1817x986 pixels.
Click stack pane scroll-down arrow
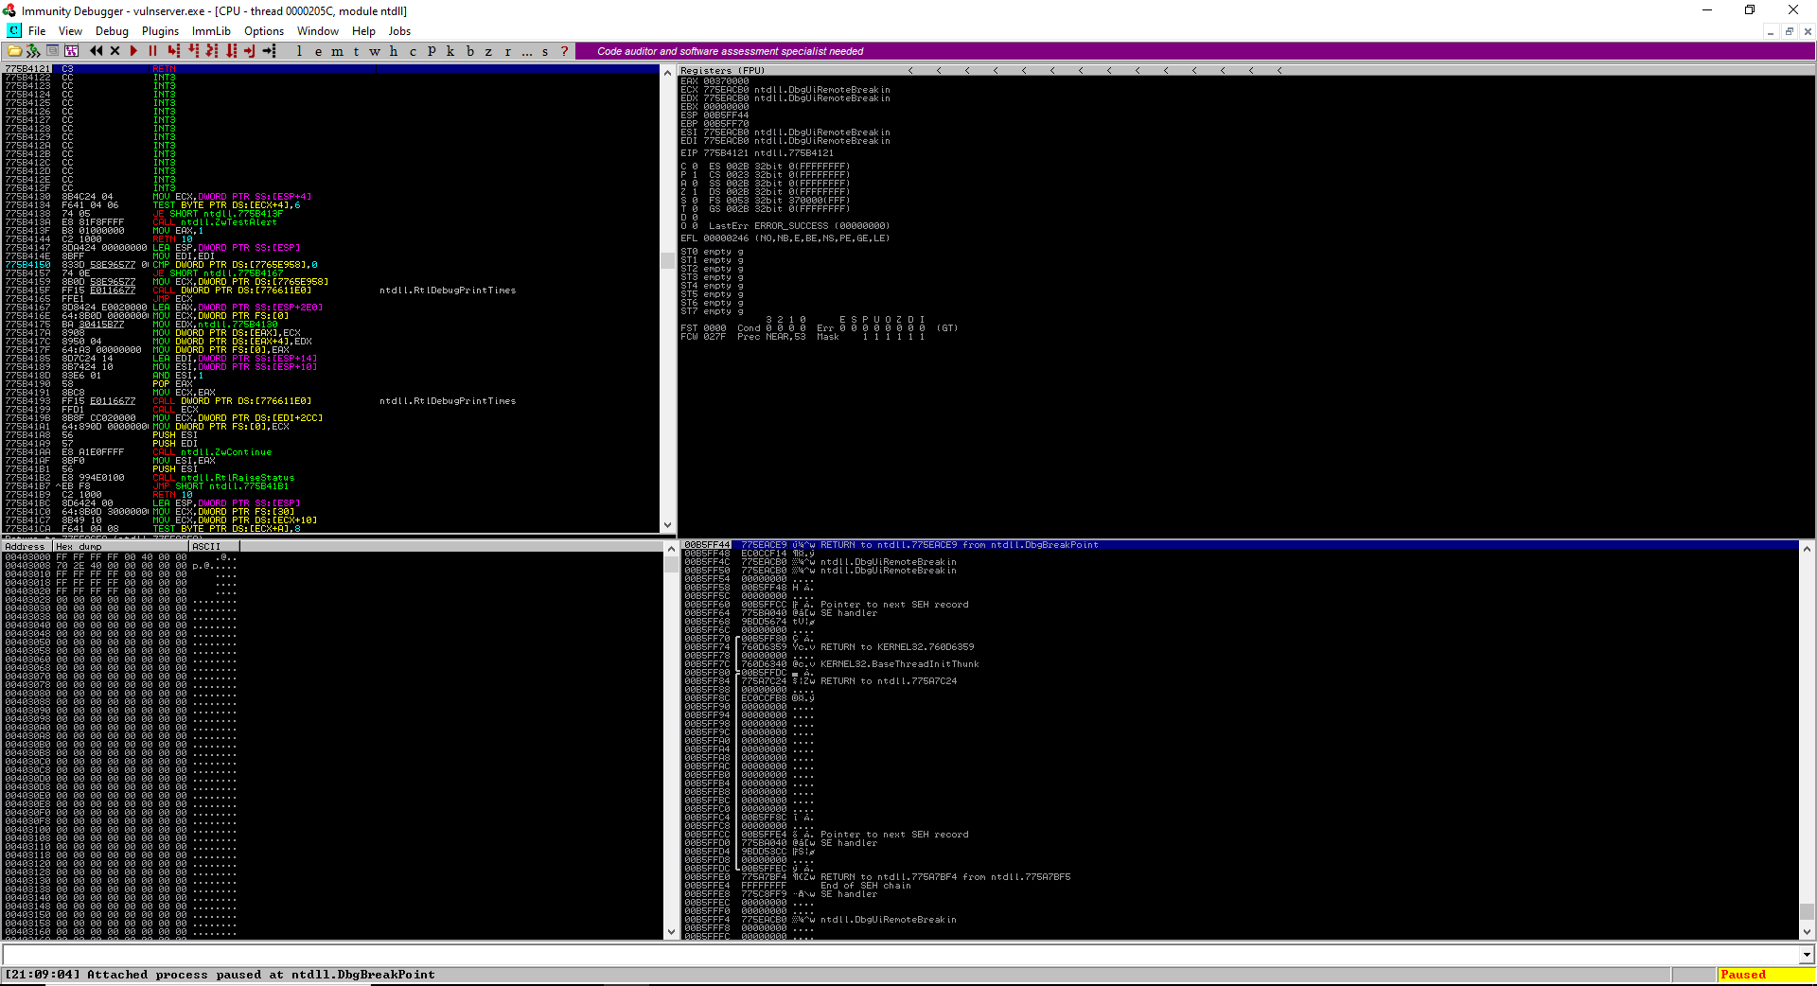pyautogui.click(x=1807, y=932)
